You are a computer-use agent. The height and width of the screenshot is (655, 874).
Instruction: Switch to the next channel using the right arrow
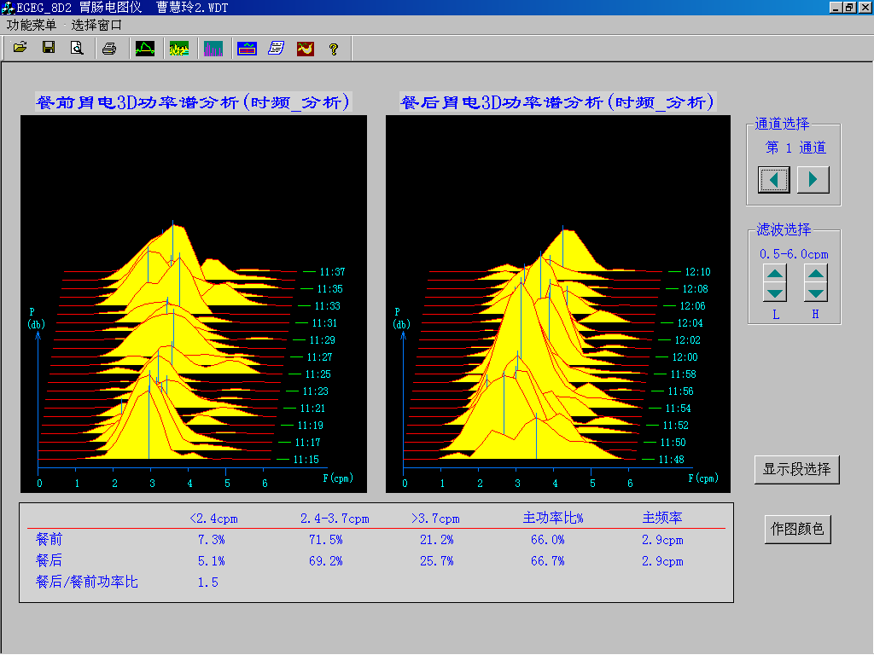(813, 180)
